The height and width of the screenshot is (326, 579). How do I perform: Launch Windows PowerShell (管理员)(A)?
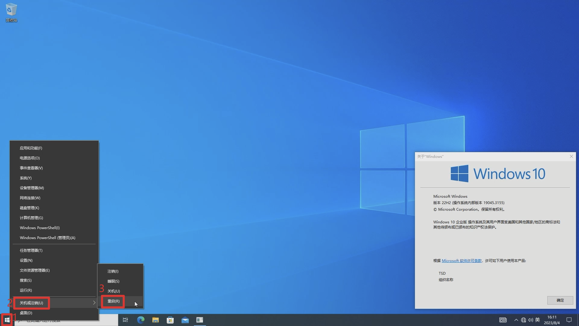tap(54, 238)
